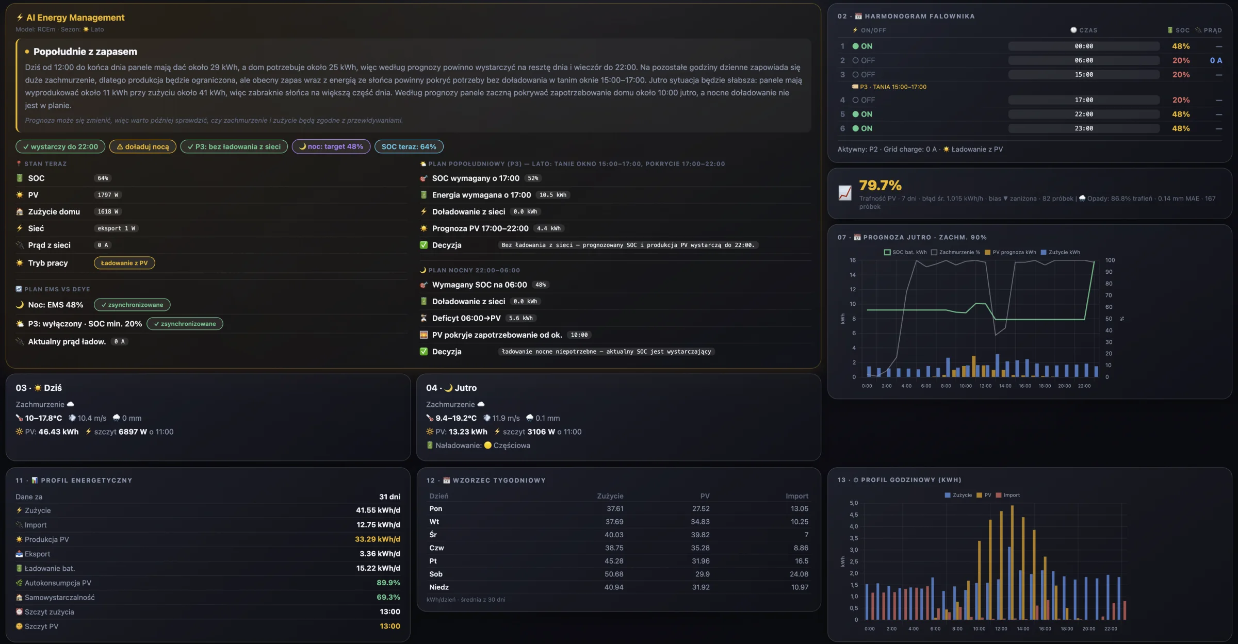The image size is (1238, 644).
Task: Click the 'zsynchronizowane' badge beside P3: wyłączony
Action: (185, 324)
